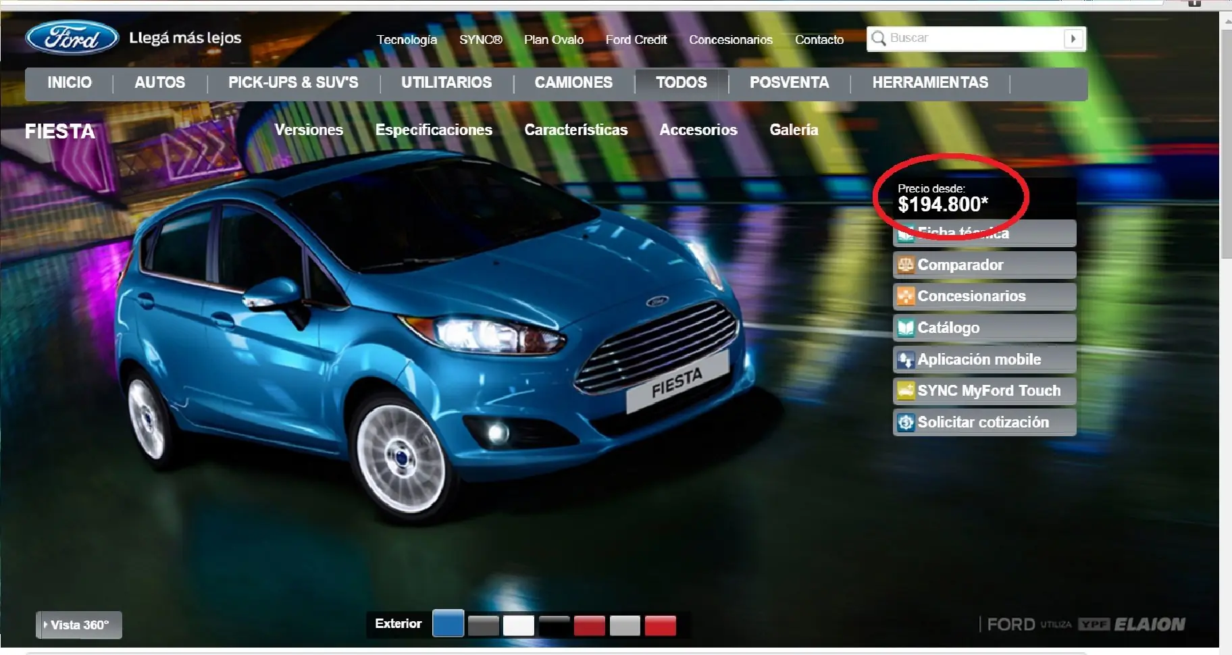Open the Catálogo button label
The height and width of the screenshot is (655, 1232).
click(x=948, y=327)
